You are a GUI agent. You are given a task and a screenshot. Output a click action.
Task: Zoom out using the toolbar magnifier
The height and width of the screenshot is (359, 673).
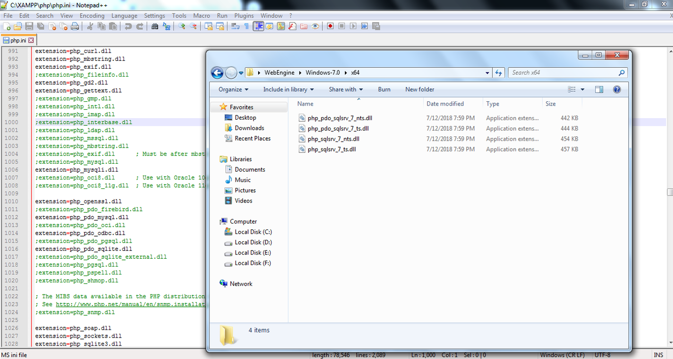193,26
